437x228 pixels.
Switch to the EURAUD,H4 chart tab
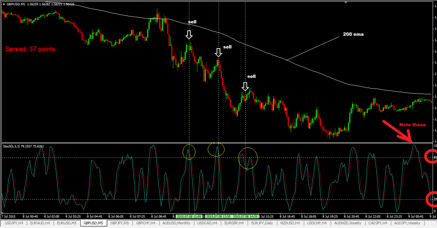click(x=40, y=223)
